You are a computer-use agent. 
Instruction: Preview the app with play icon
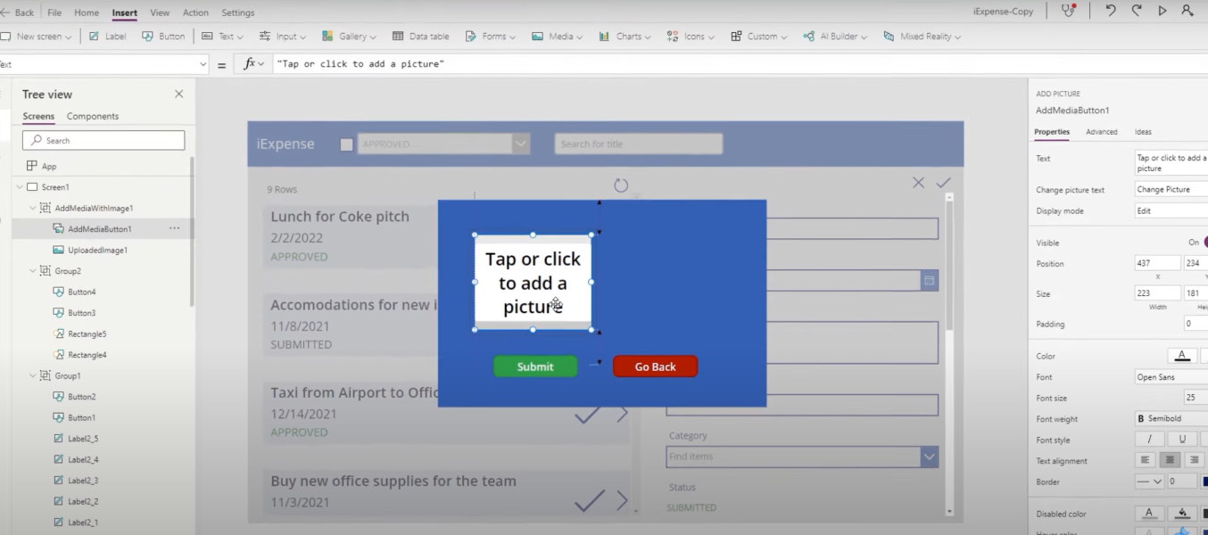coord(1162,11)
